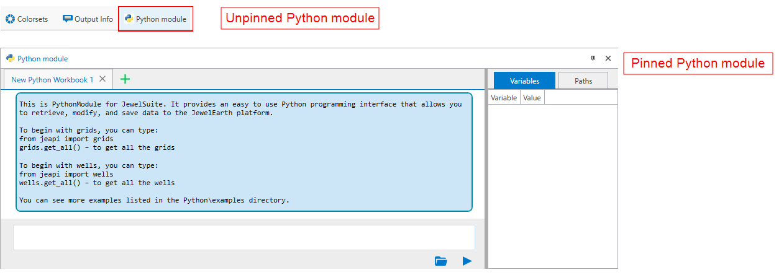The width and height of the screenshot is (779, 275).
Task: Close the Python module panel
Action: (608, 58)
